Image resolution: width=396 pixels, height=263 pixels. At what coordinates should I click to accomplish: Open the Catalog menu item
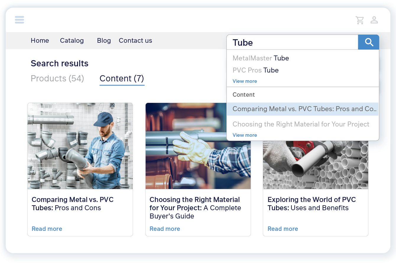click(x=72, y=41)
